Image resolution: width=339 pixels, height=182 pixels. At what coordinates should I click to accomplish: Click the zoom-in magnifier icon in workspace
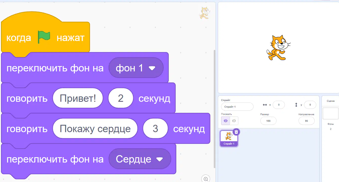(x=206, y=179)
